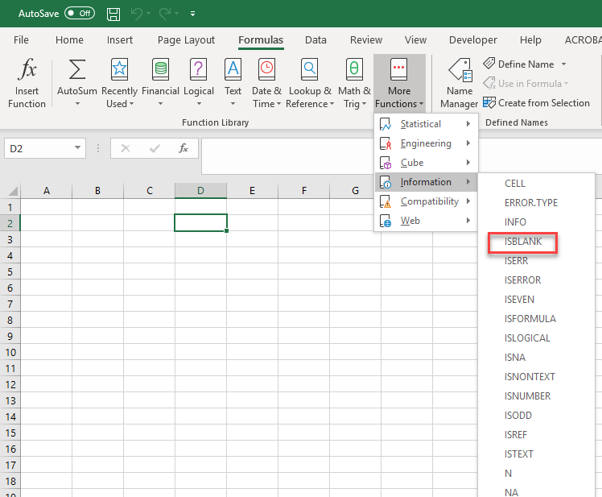Expand the Define Name dropdown arrow
Image resolution: width=602 pixels, height=497 pixels.
(x=563, y=64)
